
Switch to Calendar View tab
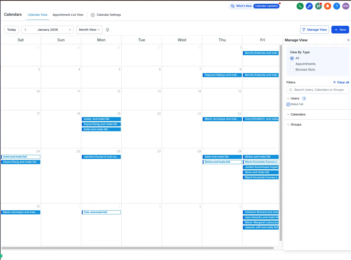38,15
